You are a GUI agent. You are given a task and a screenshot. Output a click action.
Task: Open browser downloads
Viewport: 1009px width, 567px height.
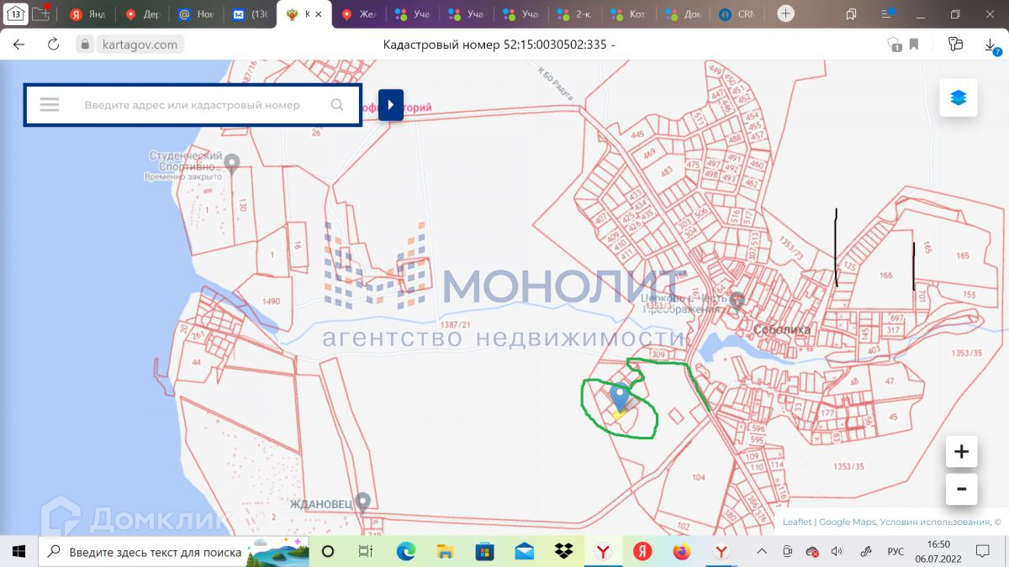tap(991, 45)
